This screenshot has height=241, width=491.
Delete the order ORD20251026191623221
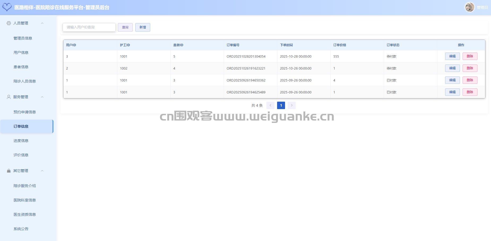tap(470, 68)
